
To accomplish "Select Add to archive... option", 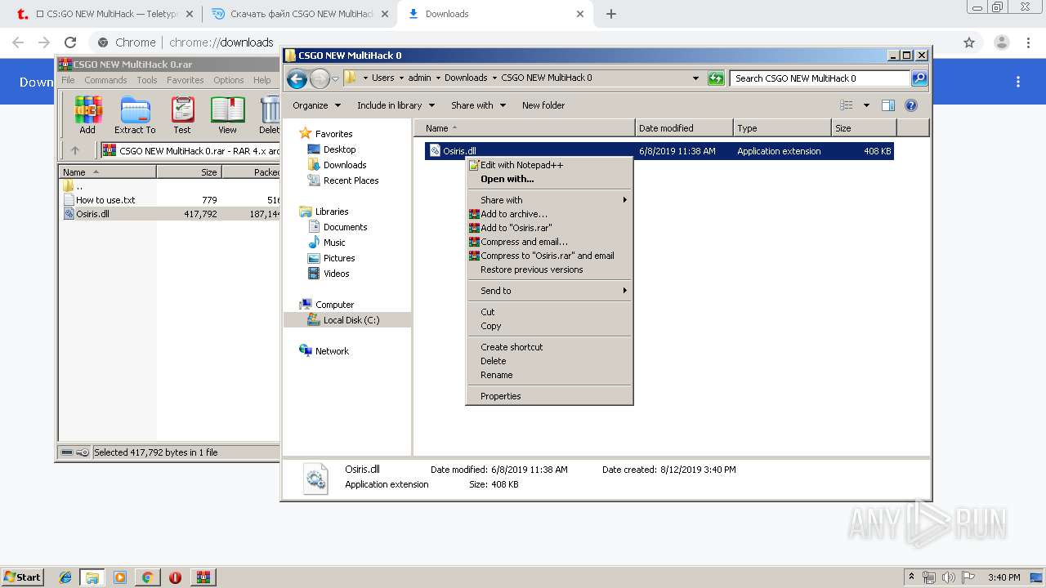I will point(548,214).
